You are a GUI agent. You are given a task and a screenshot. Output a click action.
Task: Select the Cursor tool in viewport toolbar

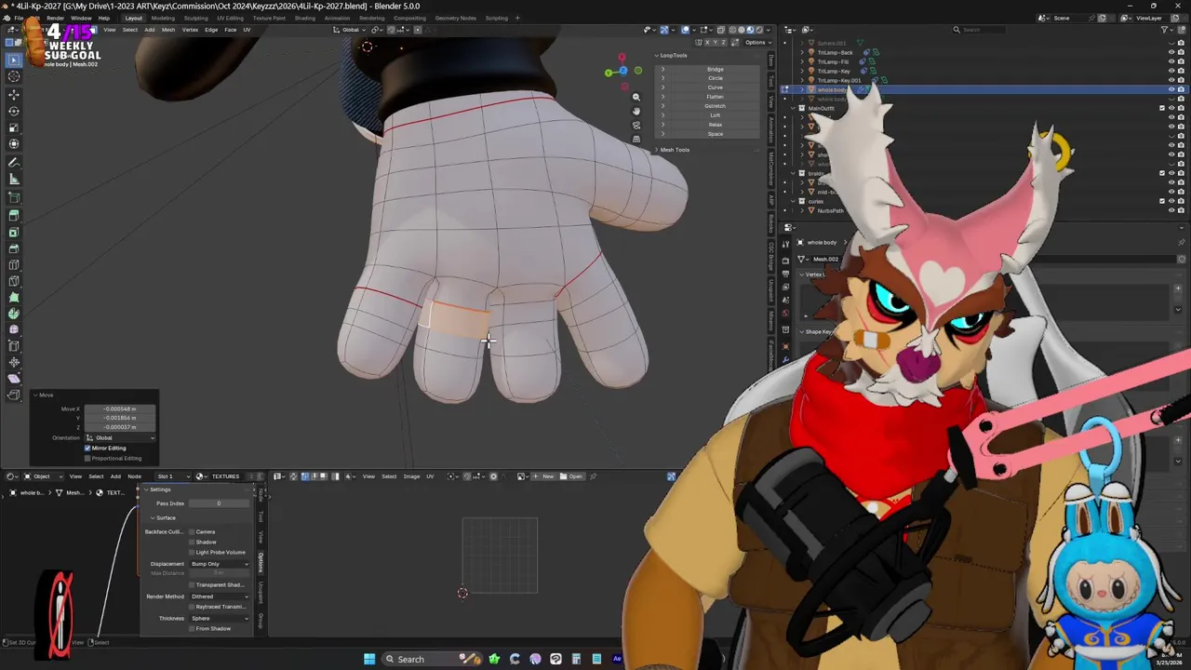click(x=14, y=77)
